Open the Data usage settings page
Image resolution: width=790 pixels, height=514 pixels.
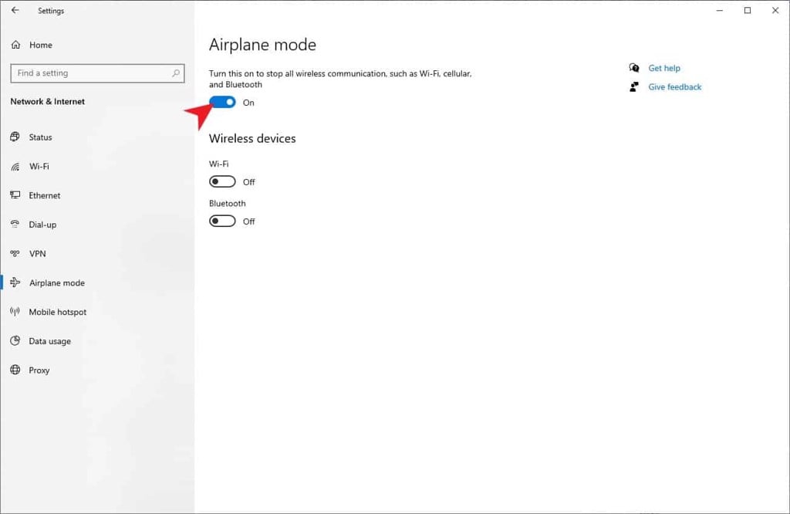click(x=49, y=341)
